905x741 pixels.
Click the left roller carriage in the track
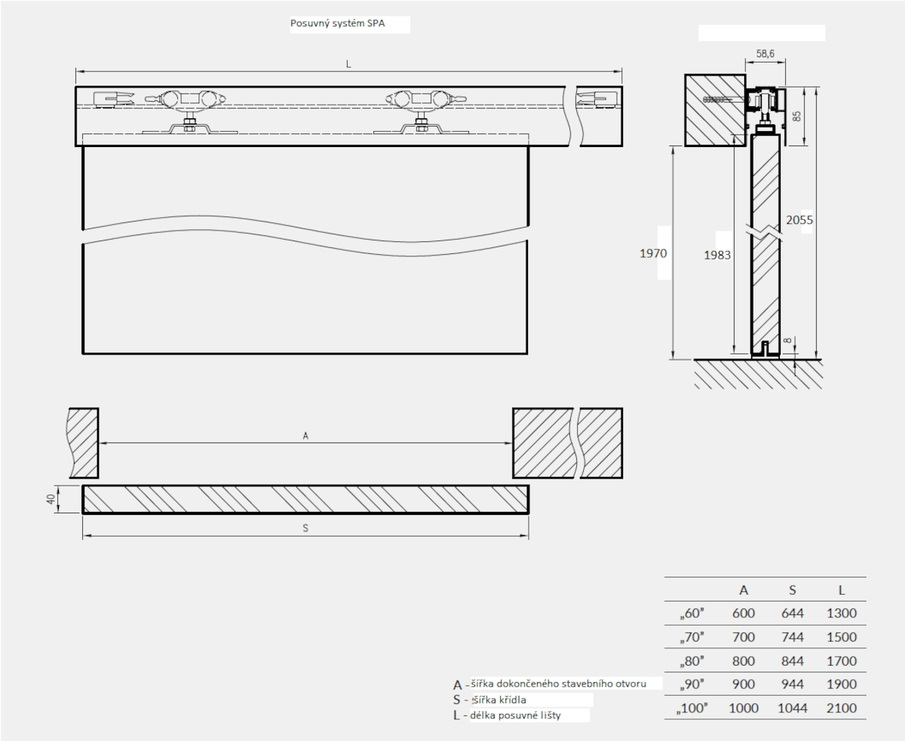point(189,99)
